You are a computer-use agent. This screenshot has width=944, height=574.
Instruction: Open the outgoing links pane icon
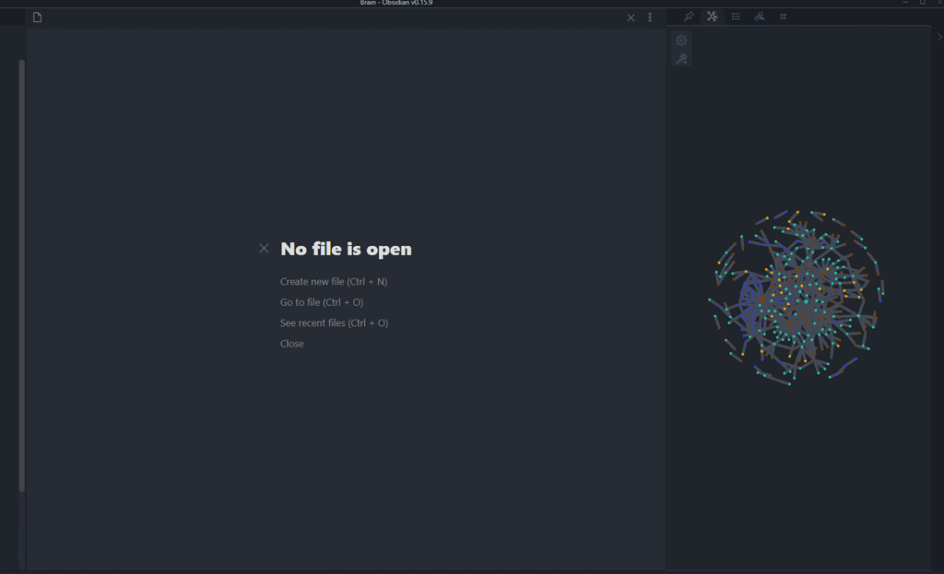tap(759, 17)
